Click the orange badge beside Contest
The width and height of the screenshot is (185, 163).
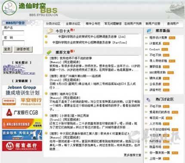165,49
